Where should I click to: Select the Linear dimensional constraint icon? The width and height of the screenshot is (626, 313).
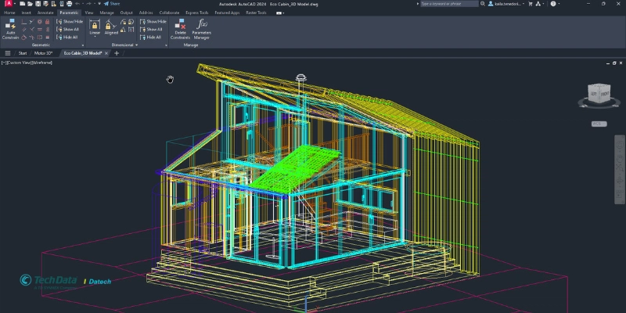(x=95, y=28)
